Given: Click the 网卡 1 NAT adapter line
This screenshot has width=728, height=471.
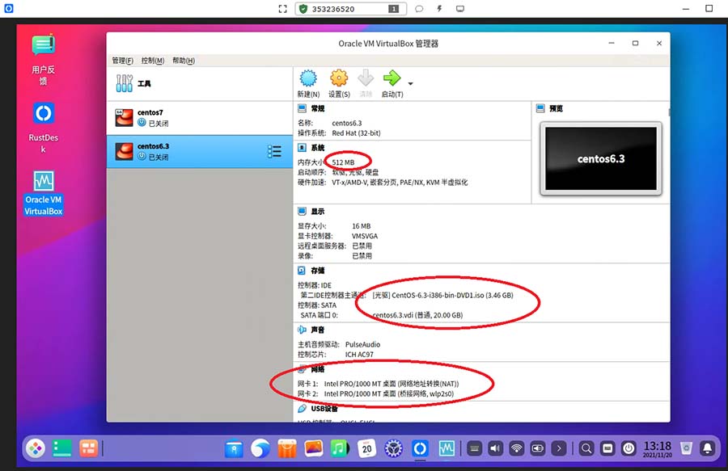Looking at the screenshot, I should pyautogui.click(x=378, y=384).
